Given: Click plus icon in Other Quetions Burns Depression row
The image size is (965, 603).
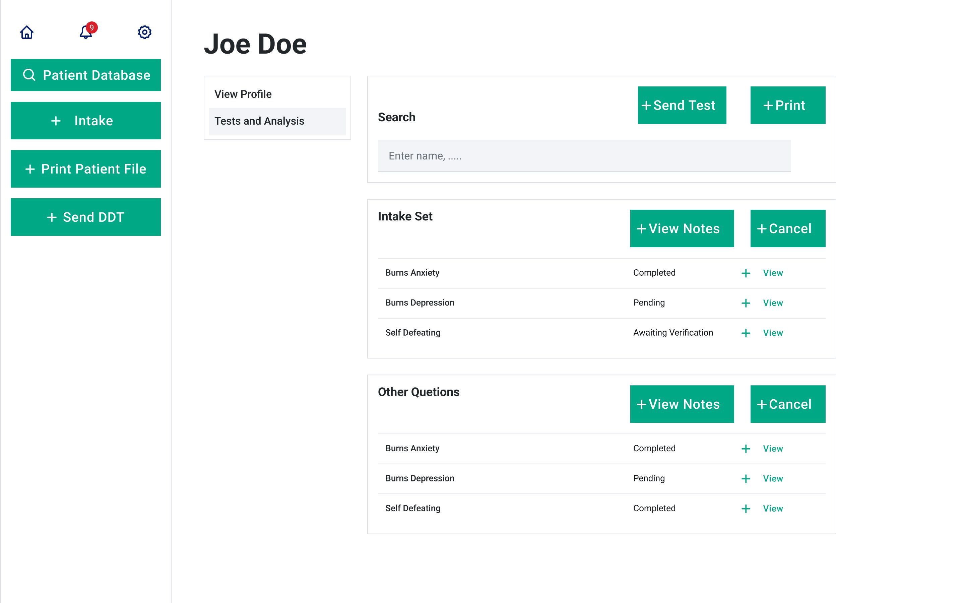Looking at the screenshot, I should tap(746, 479).
